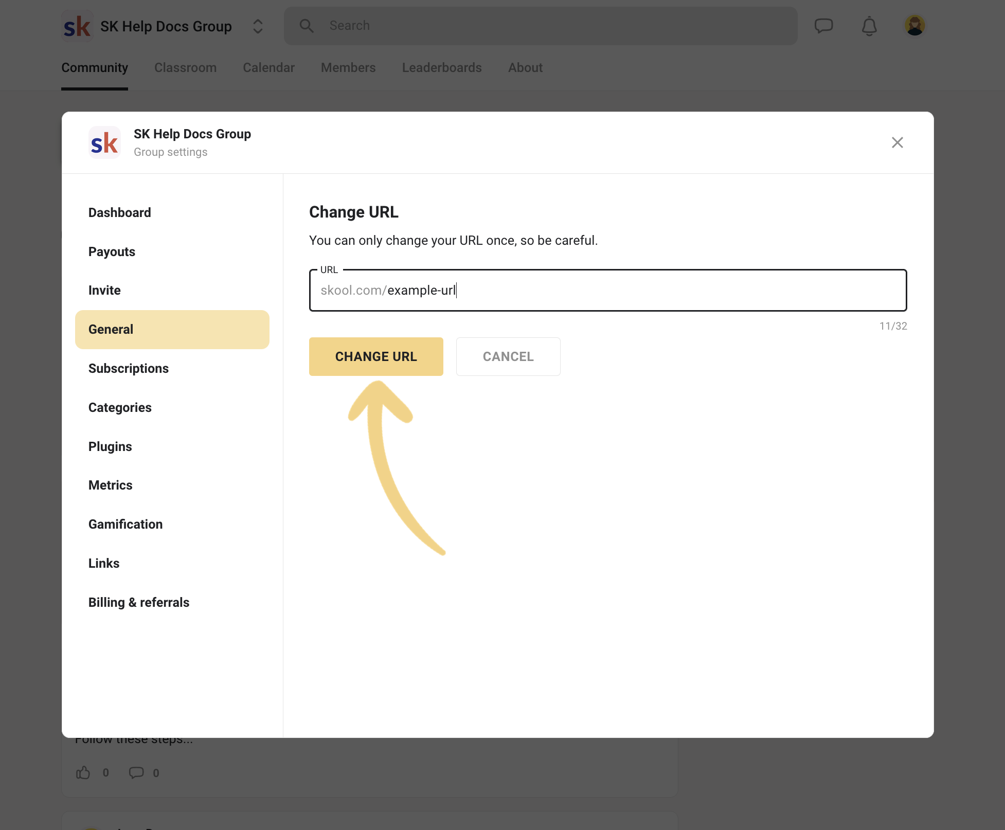Switch to the Classroom tab
This screenshot has height=830, width=1005.
pyautogui.click(x=185, y=67)
